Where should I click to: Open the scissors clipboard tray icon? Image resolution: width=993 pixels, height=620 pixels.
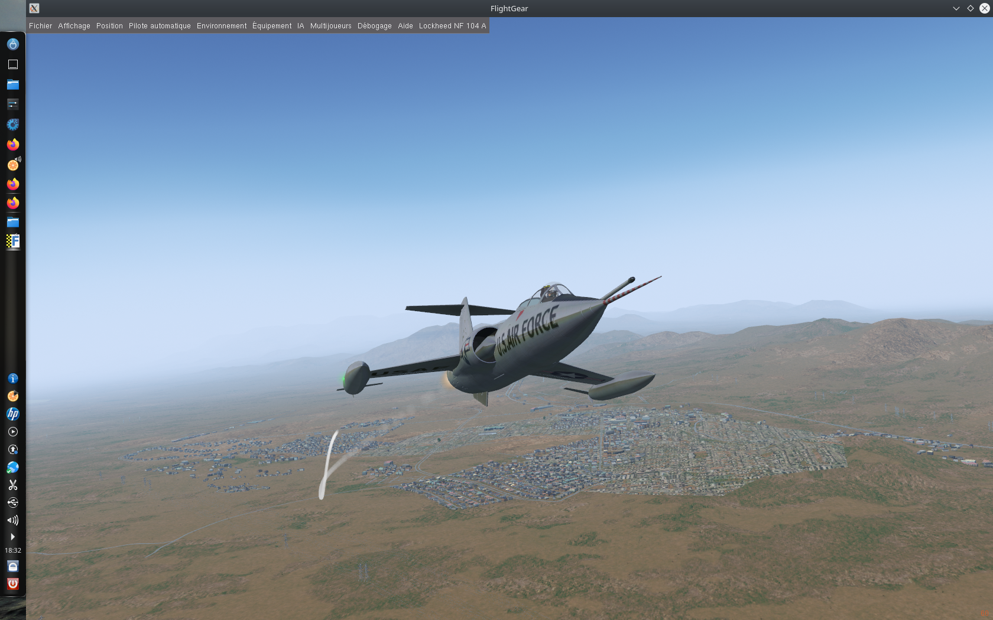[x=13, y=485]
